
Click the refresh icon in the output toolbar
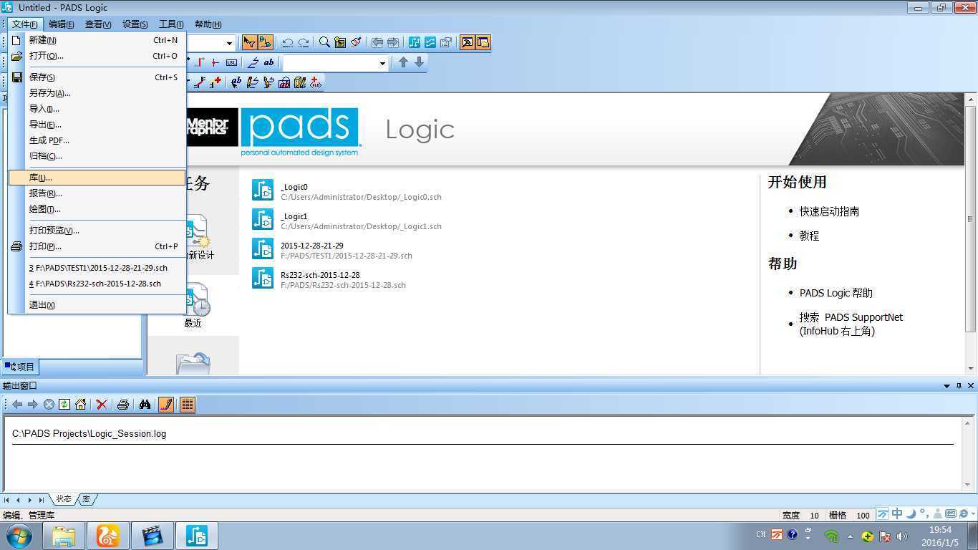click(64, 405)
